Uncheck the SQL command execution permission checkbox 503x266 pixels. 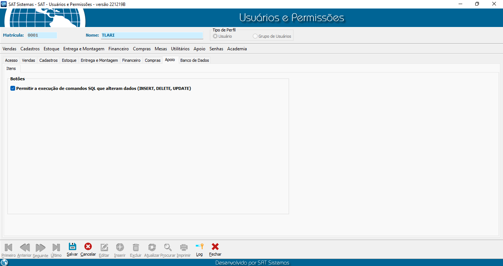click(x=13, y=88)
